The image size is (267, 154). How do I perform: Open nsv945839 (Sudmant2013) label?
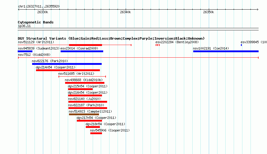pyautogui.click(x=39, y=48)
